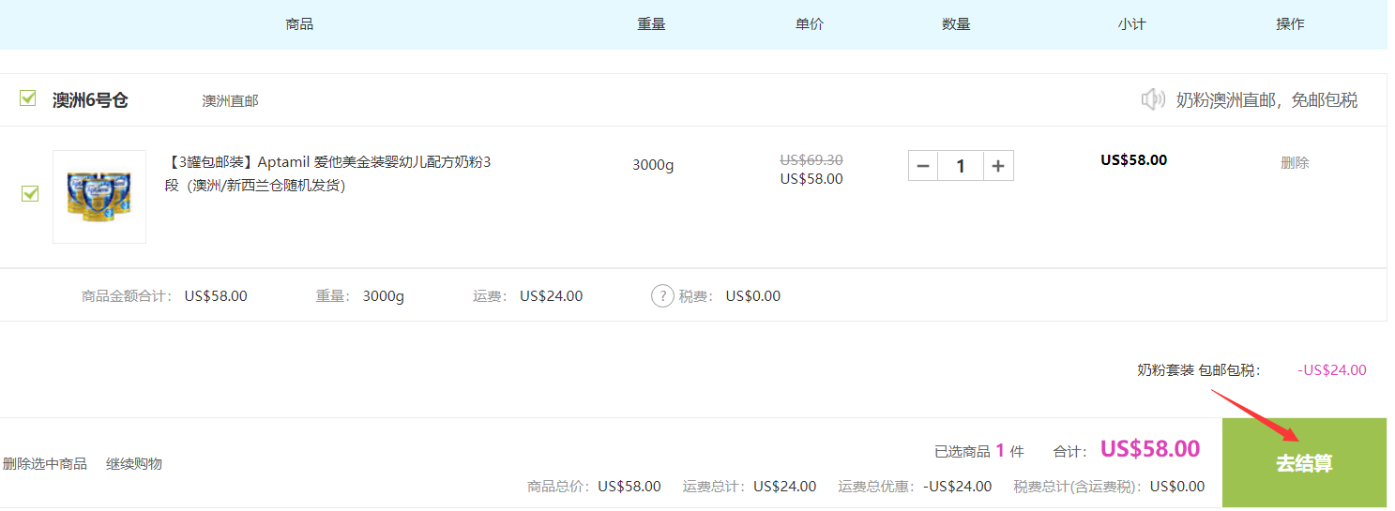Click 继续购物 to continue shopping

(x=134, y=464)
